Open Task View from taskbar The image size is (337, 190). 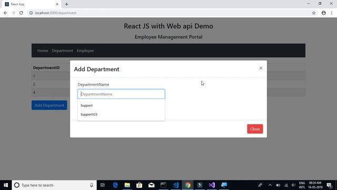coord(103,185)
